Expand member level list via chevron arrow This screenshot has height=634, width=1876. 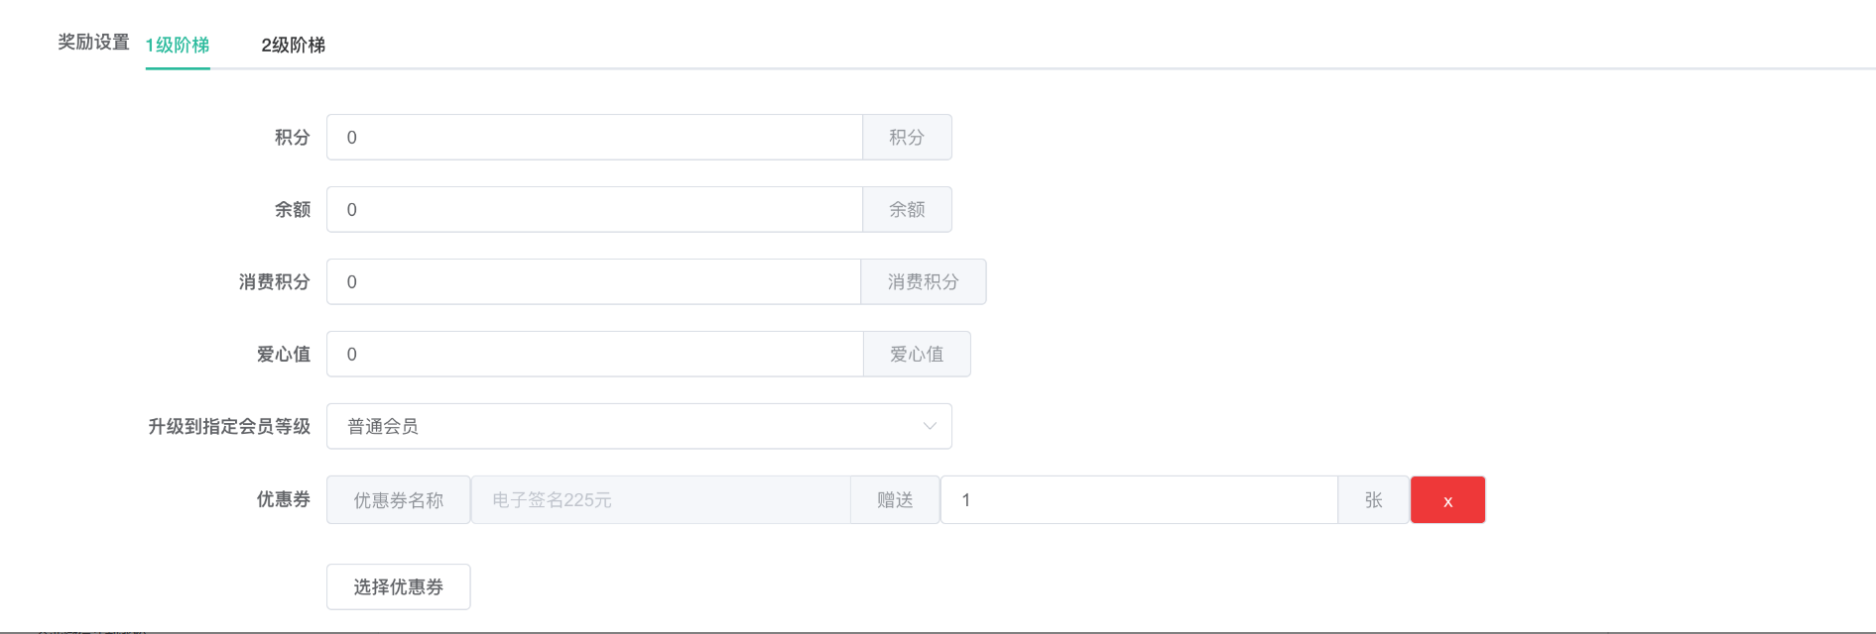click(x=930, y=427)
